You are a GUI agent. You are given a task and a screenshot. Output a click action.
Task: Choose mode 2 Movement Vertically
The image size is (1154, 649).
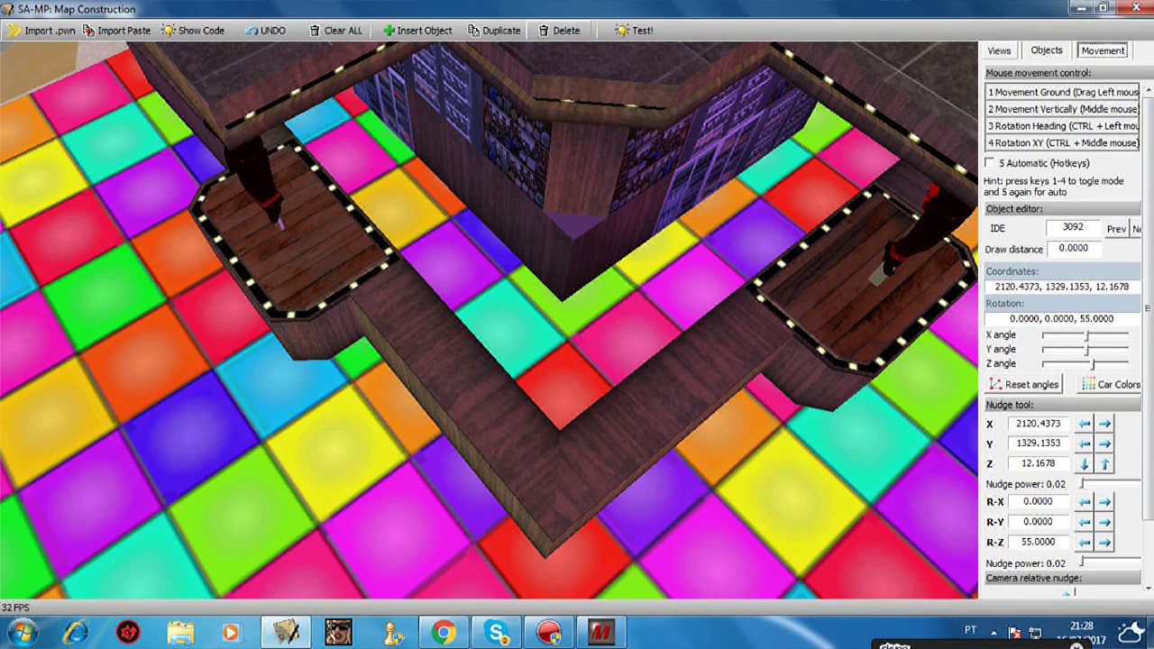click(x=1062, y=109)
